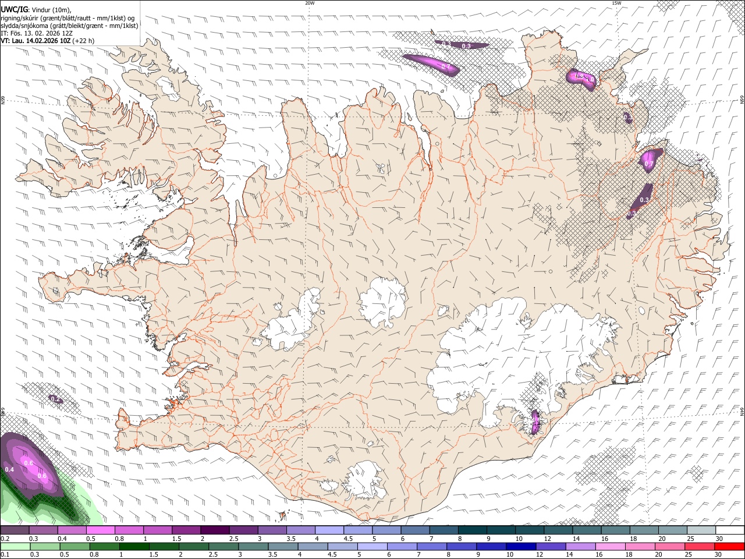Click the '20W' longitude label

coord(310,3)
